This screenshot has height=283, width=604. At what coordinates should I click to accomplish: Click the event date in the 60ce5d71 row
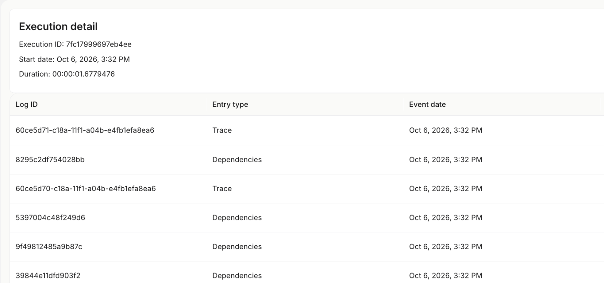click(x=446, y=130)
